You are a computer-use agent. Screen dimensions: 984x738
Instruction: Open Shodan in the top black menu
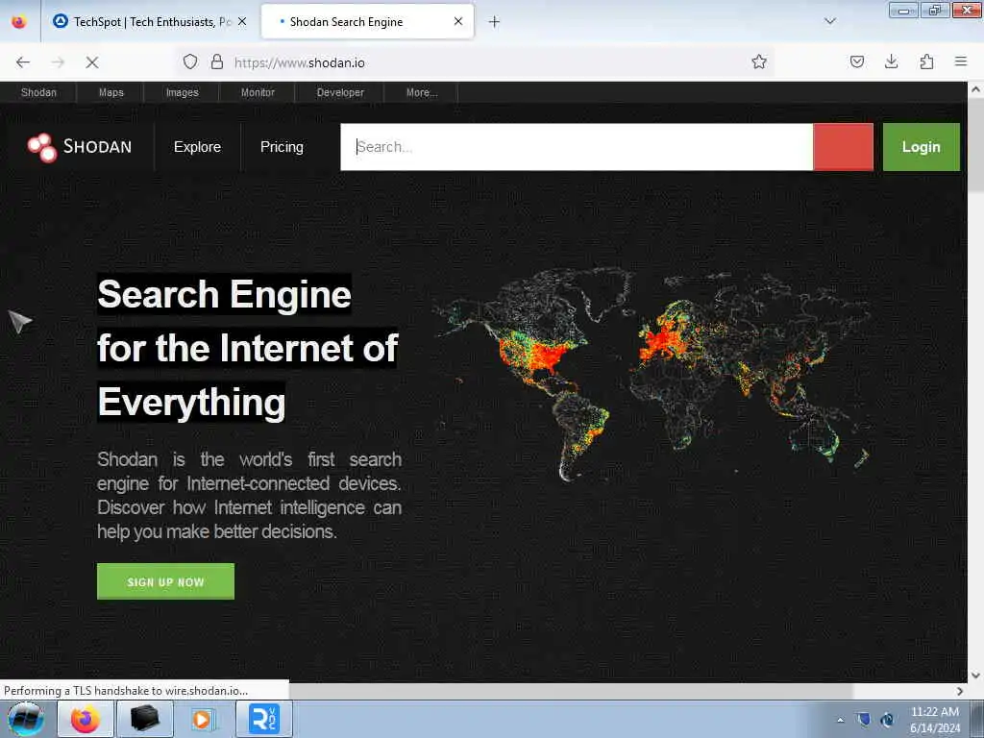tap(38, 92)
